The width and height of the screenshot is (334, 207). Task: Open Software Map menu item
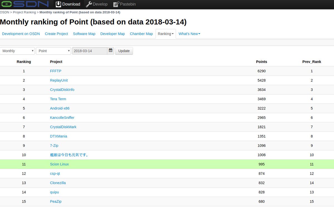point(84,34)
